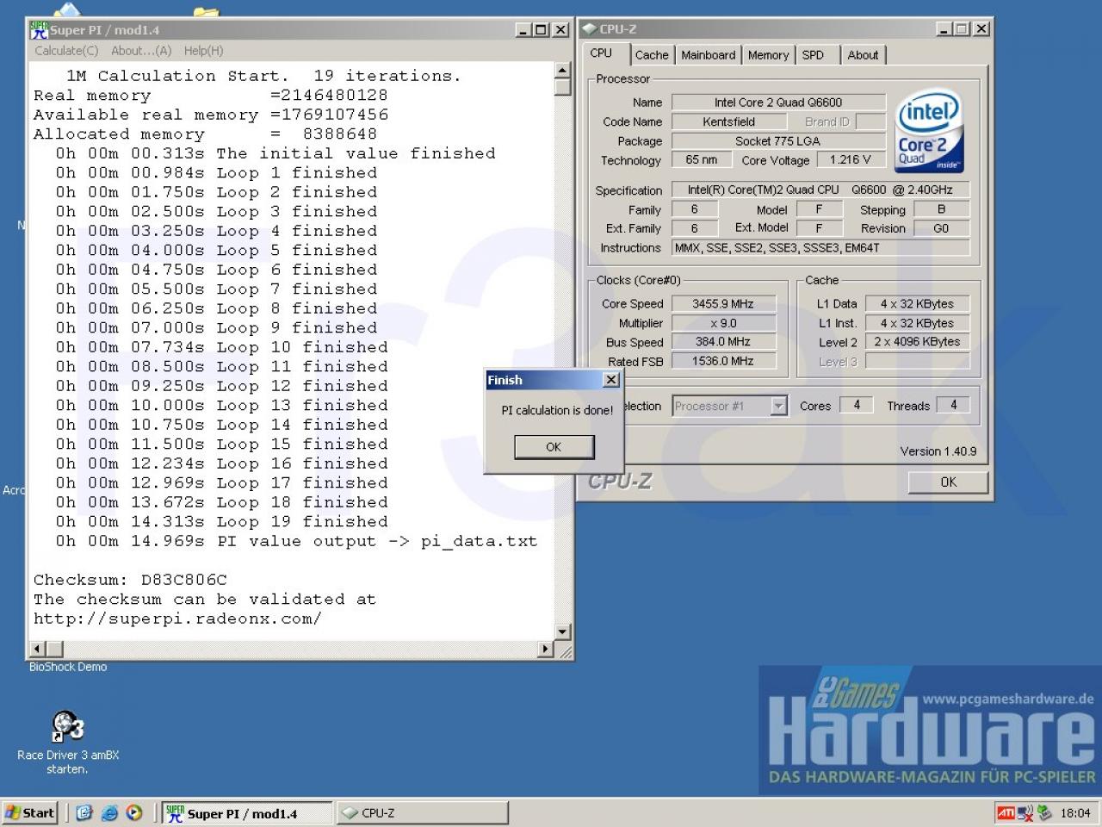Viewport: 1102px width, 827px height.
Task: Click the CPU-Z title bar chip icon
Action: 590,29
